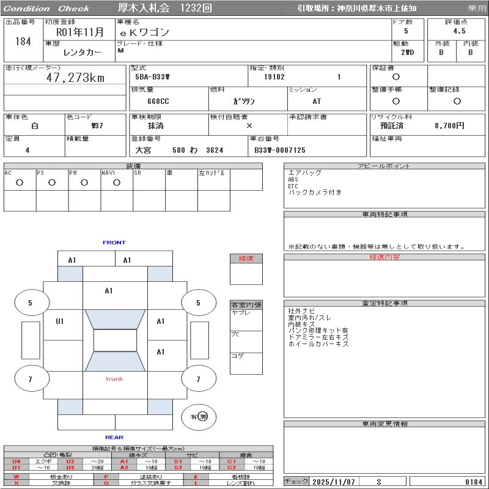This screenshot has height=489, width=489.
Task: Toggle the AC equipment circle mark
Action: point(20,183)
